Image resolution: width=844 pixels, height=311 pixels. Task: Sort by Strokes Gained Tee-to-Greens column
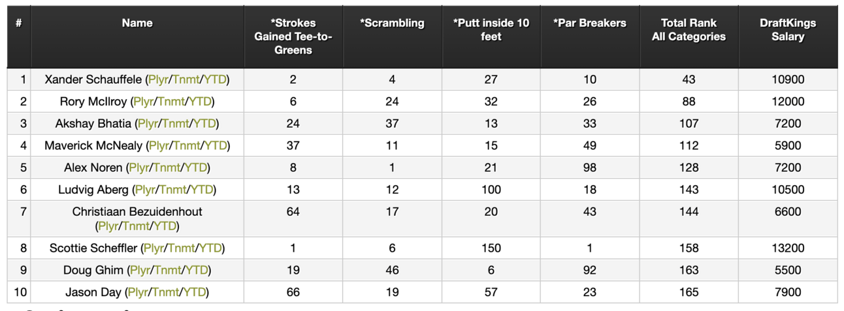click(293, 37)
